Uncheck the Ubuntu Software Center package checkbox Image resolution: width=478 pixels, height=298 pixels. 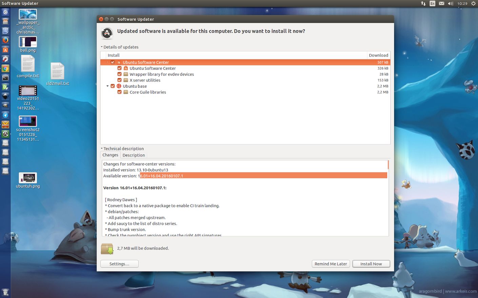[x=119, y=68]
